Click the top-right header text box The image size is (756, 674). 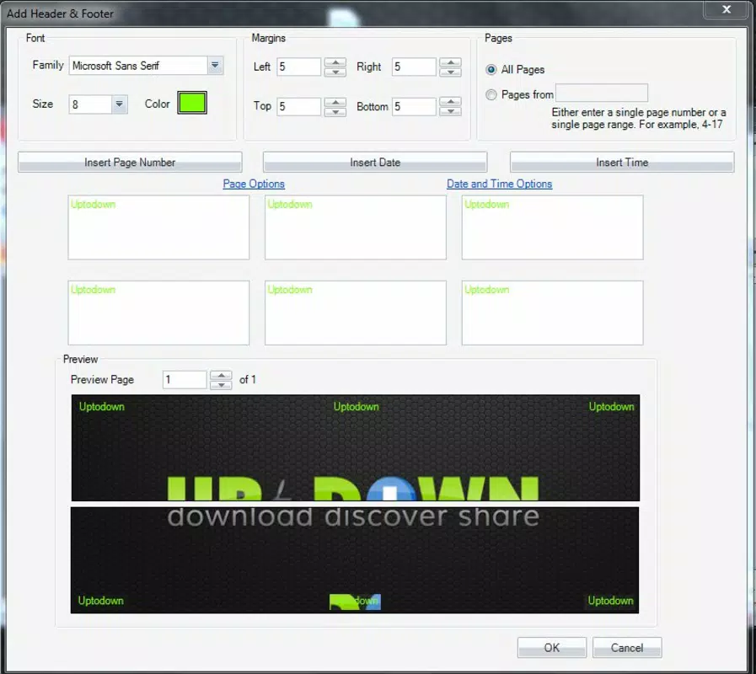tap(553, 227)
